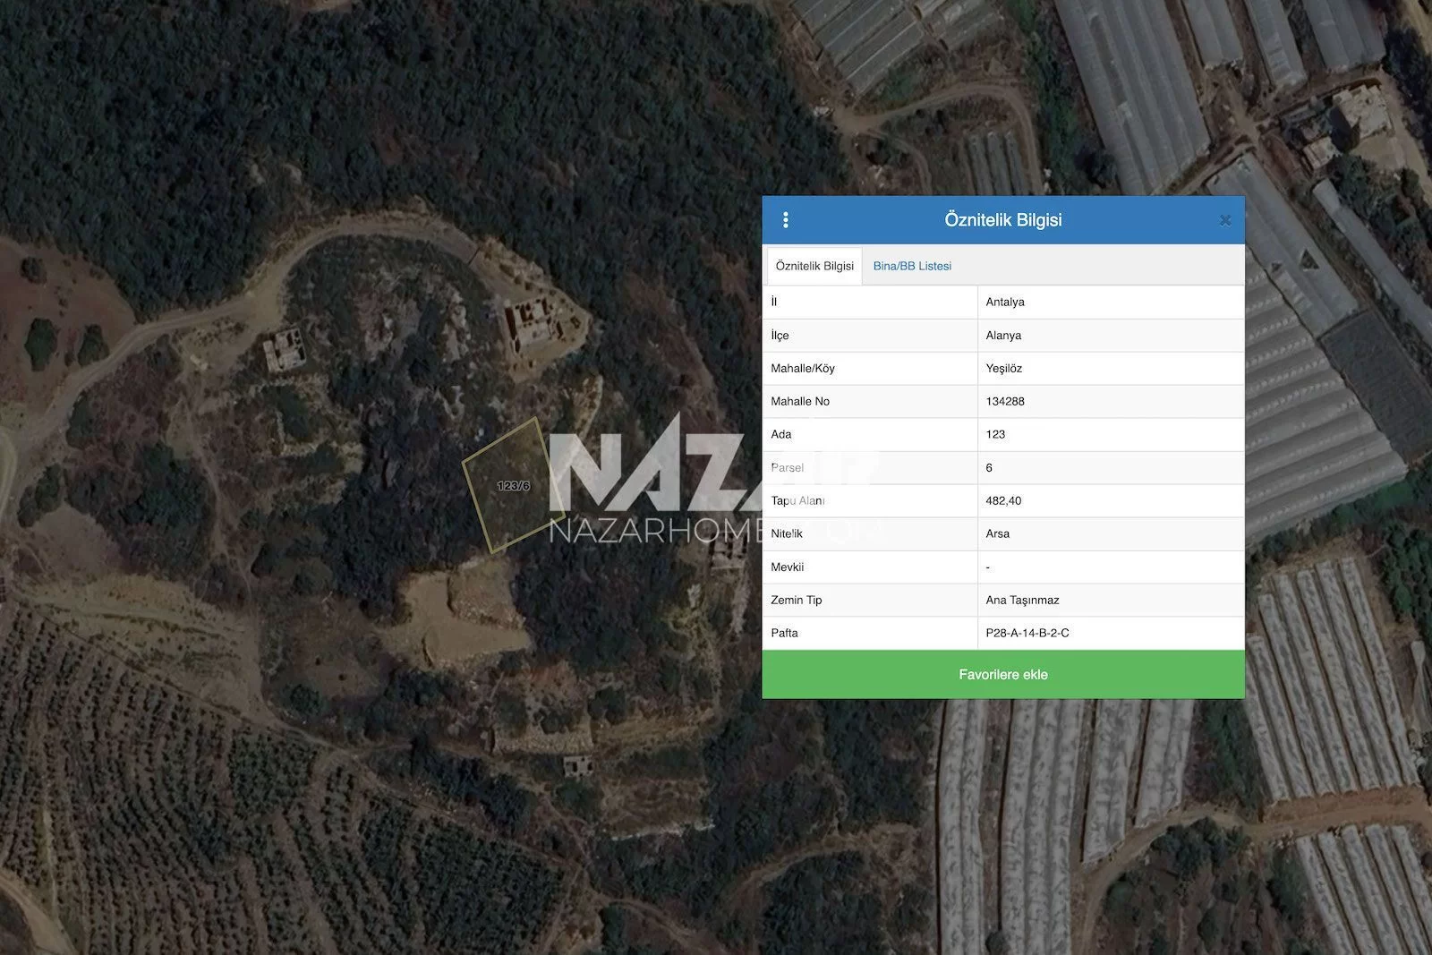Select the Ana Taşınmaz ground type value
1432x955 pixels.
coord(1022,600)
